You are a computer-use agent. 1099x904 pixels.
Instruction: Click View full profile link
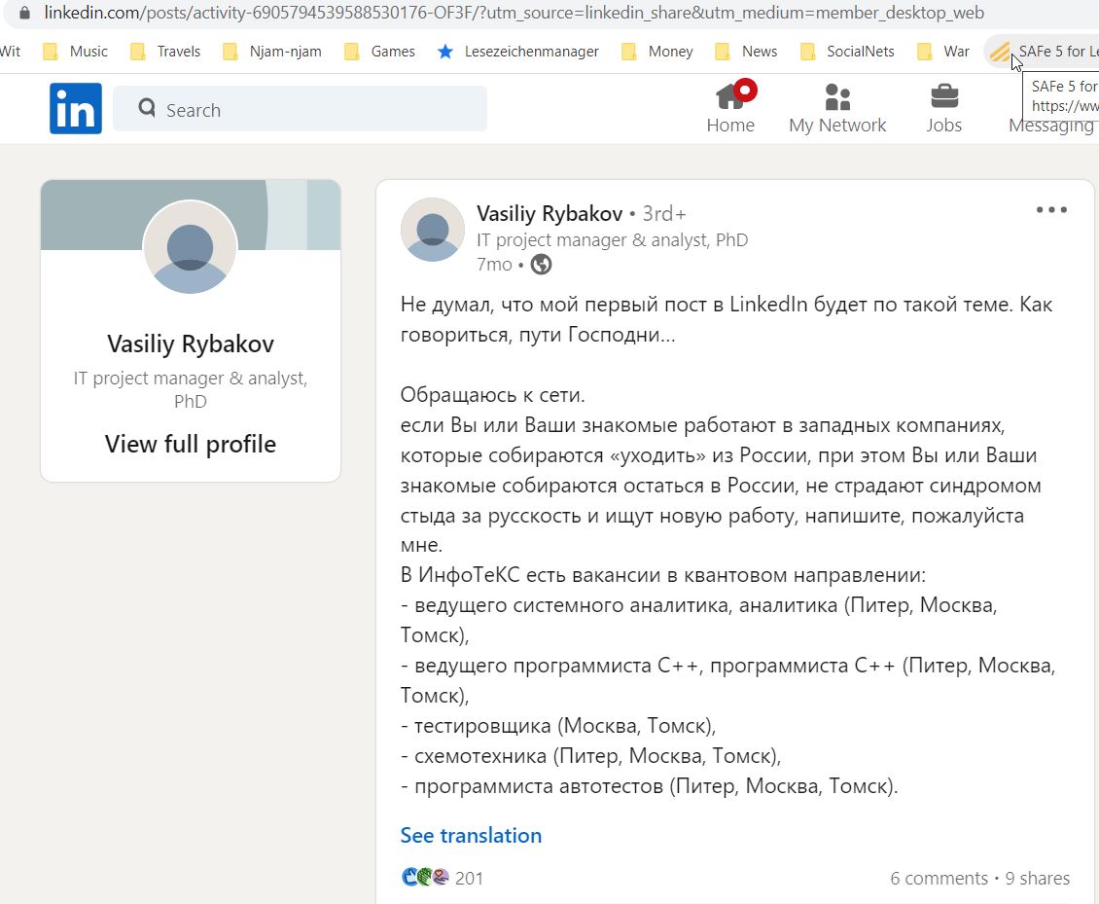click(191, 444)
